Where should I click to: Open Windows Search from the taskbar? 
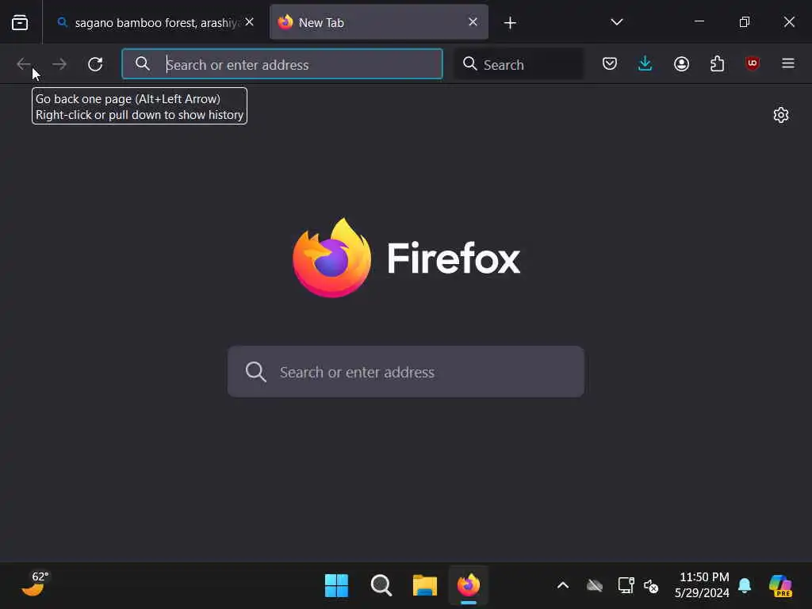(381, 586)
